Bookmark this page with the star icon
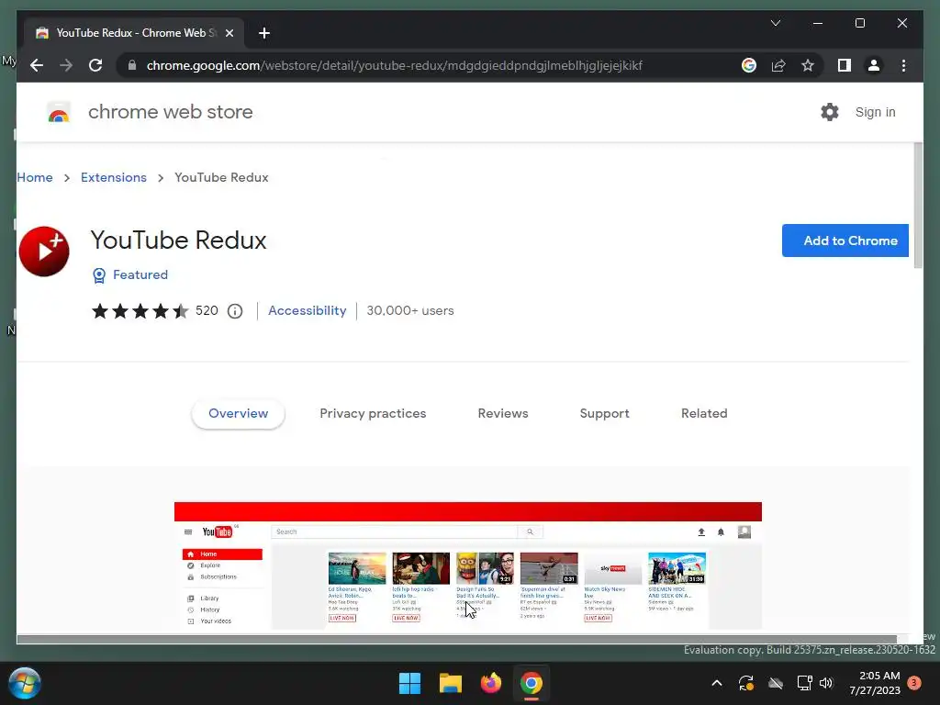The image size is (940, 705). coord(808,65)
